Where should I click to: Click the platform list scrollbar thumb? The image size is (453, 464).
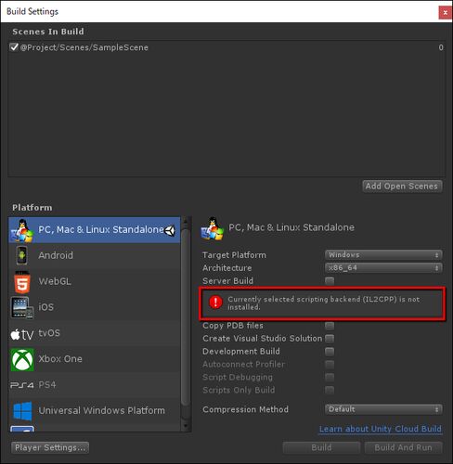pos(186,317)
